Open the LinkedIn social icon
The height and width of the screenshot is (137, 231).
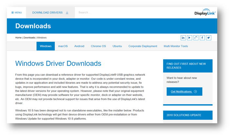[183, 38]
